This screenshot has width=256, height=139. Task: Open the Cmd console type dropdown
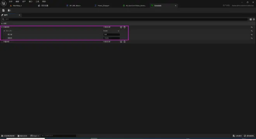pyautogui.click(x=35, y=136)
